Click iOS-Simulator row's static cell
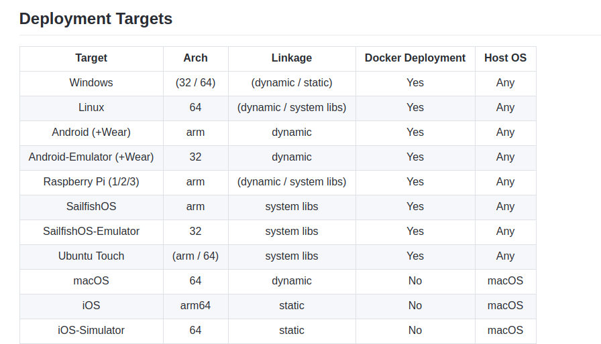This screenshot has height=344, width=601. 292,331
